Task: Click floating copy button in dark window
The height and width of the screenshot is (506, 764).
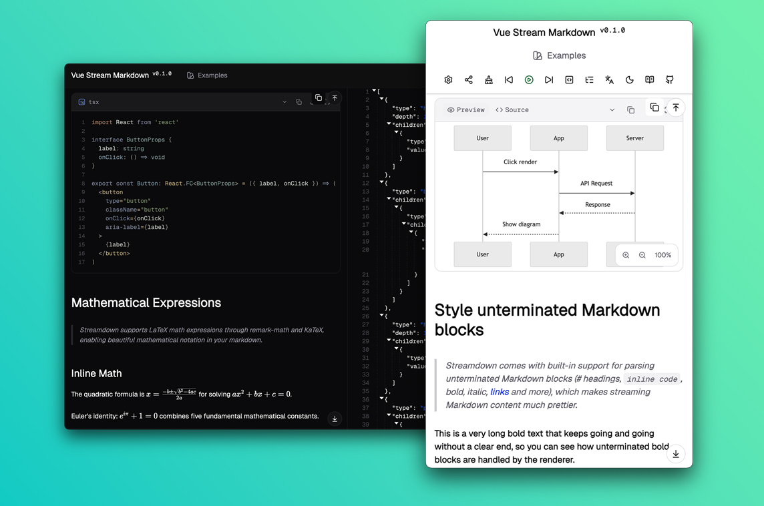Action: [x=318, y=97]
